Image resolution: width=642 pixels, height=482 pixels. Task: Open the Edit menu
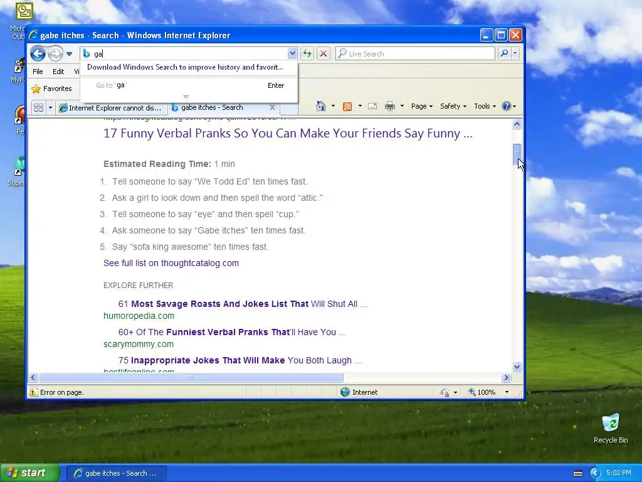tap(58, 72)
